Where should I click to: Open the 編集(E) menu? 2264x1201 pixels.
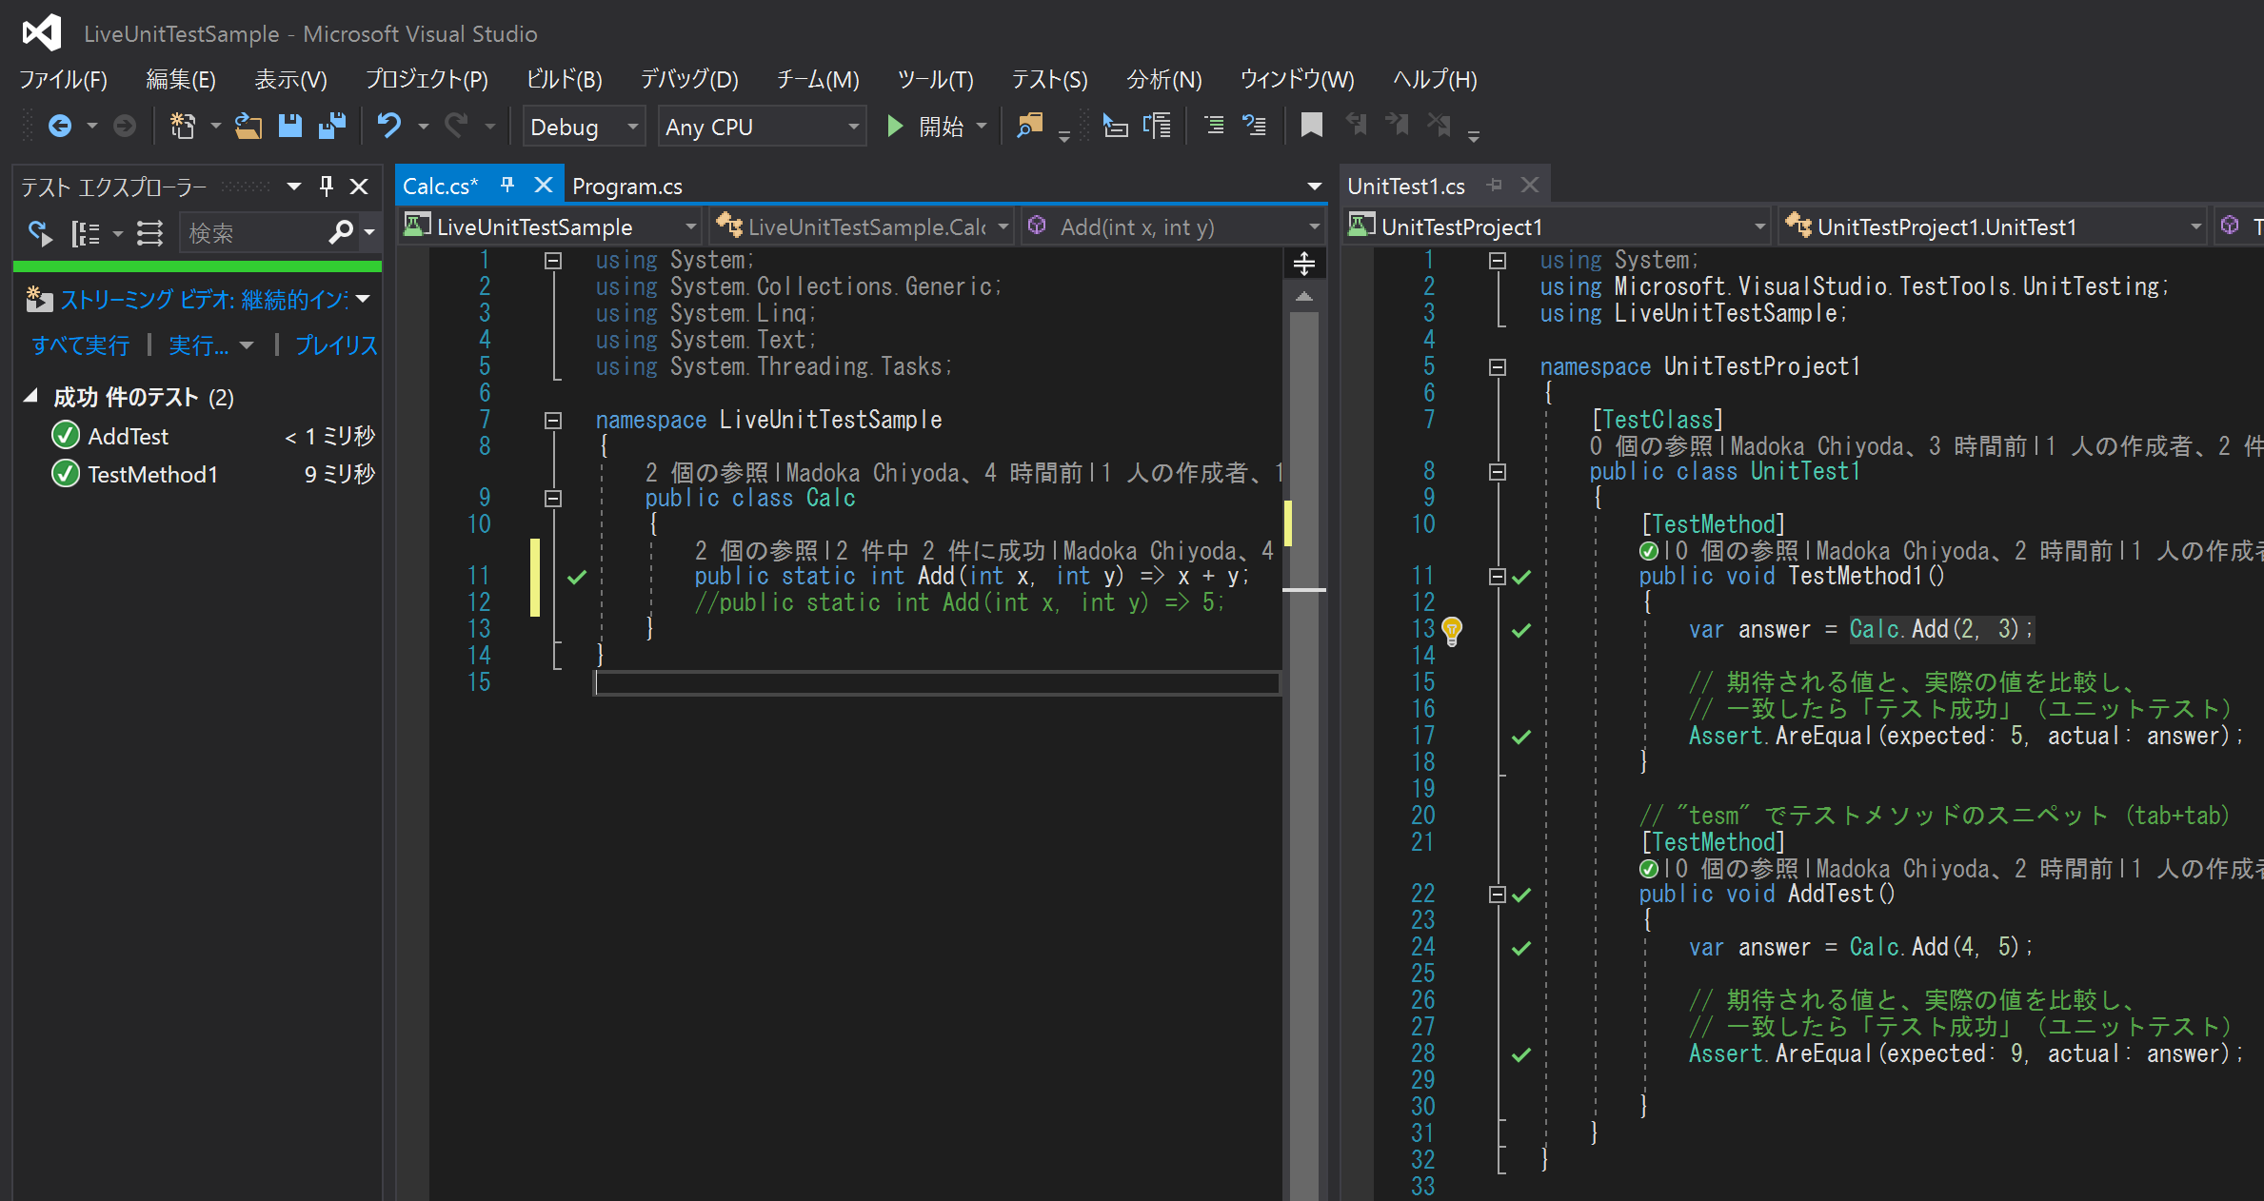pos(181,79)
